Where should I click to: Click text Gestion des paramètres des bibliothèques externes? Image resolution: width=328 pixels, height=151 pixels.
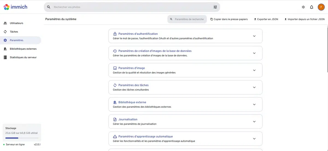(142, 107)
